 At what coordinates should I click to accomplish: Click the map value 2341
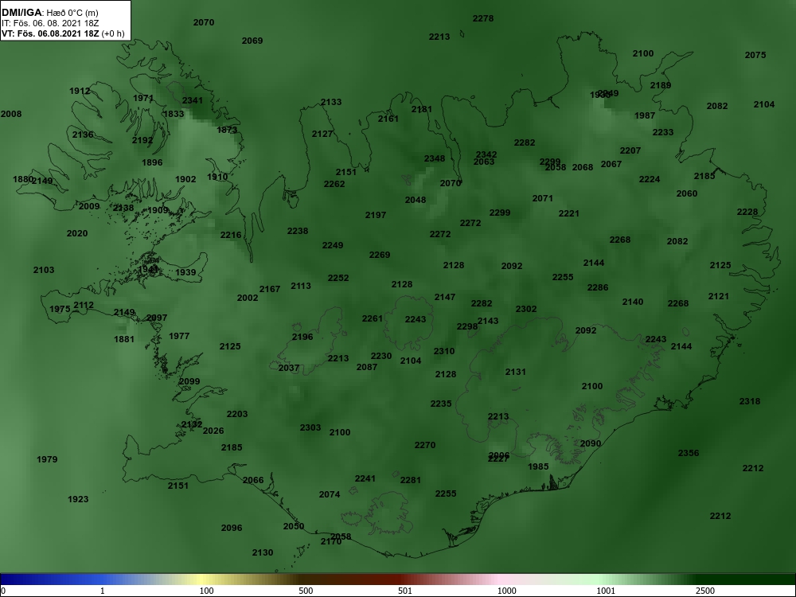click(x=193, y=100)
